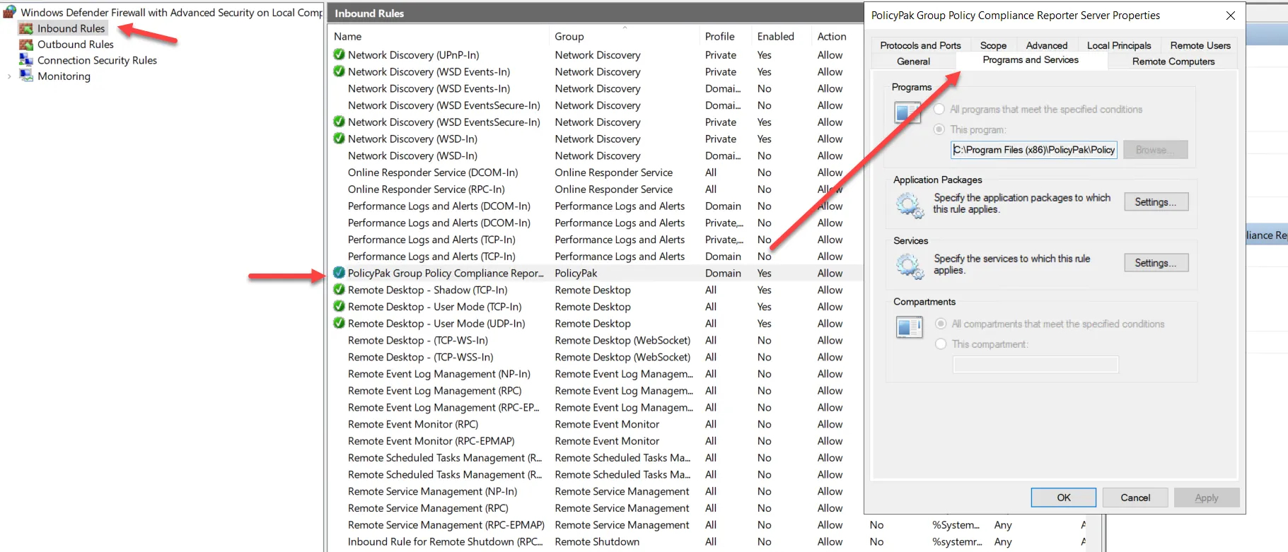Image resolution: width=1288 pixels, height=552 pixels.
Task: Select the "This program" radio button
Action: [x=939, y=129]
